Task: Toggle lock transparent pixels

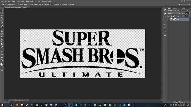Action: (x=171, y=16)
